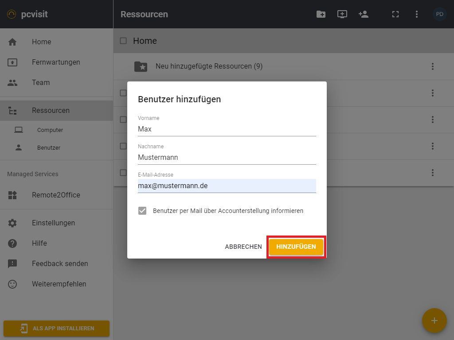Click the yellow plus floating button
Screen dimensions: 454x340
click(x=434, y=321)
